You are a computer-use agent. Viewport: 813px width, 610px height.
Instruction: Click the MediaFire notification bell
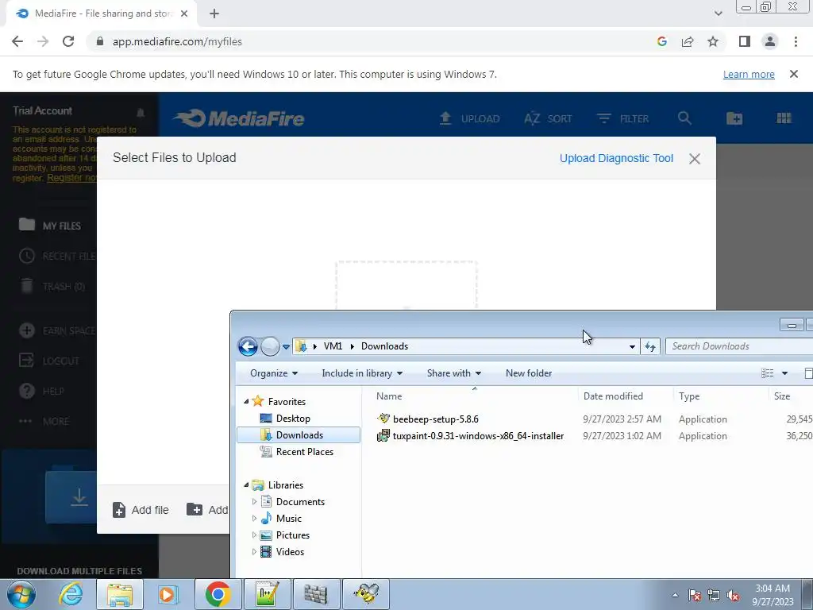coord(141,112)
